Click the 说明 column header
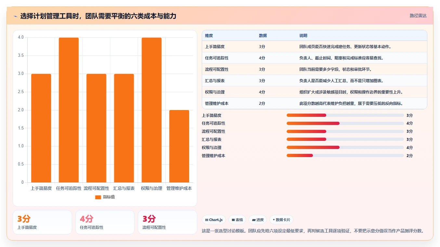Viewport: 440px width, 247px height. [x=303, y=36]
